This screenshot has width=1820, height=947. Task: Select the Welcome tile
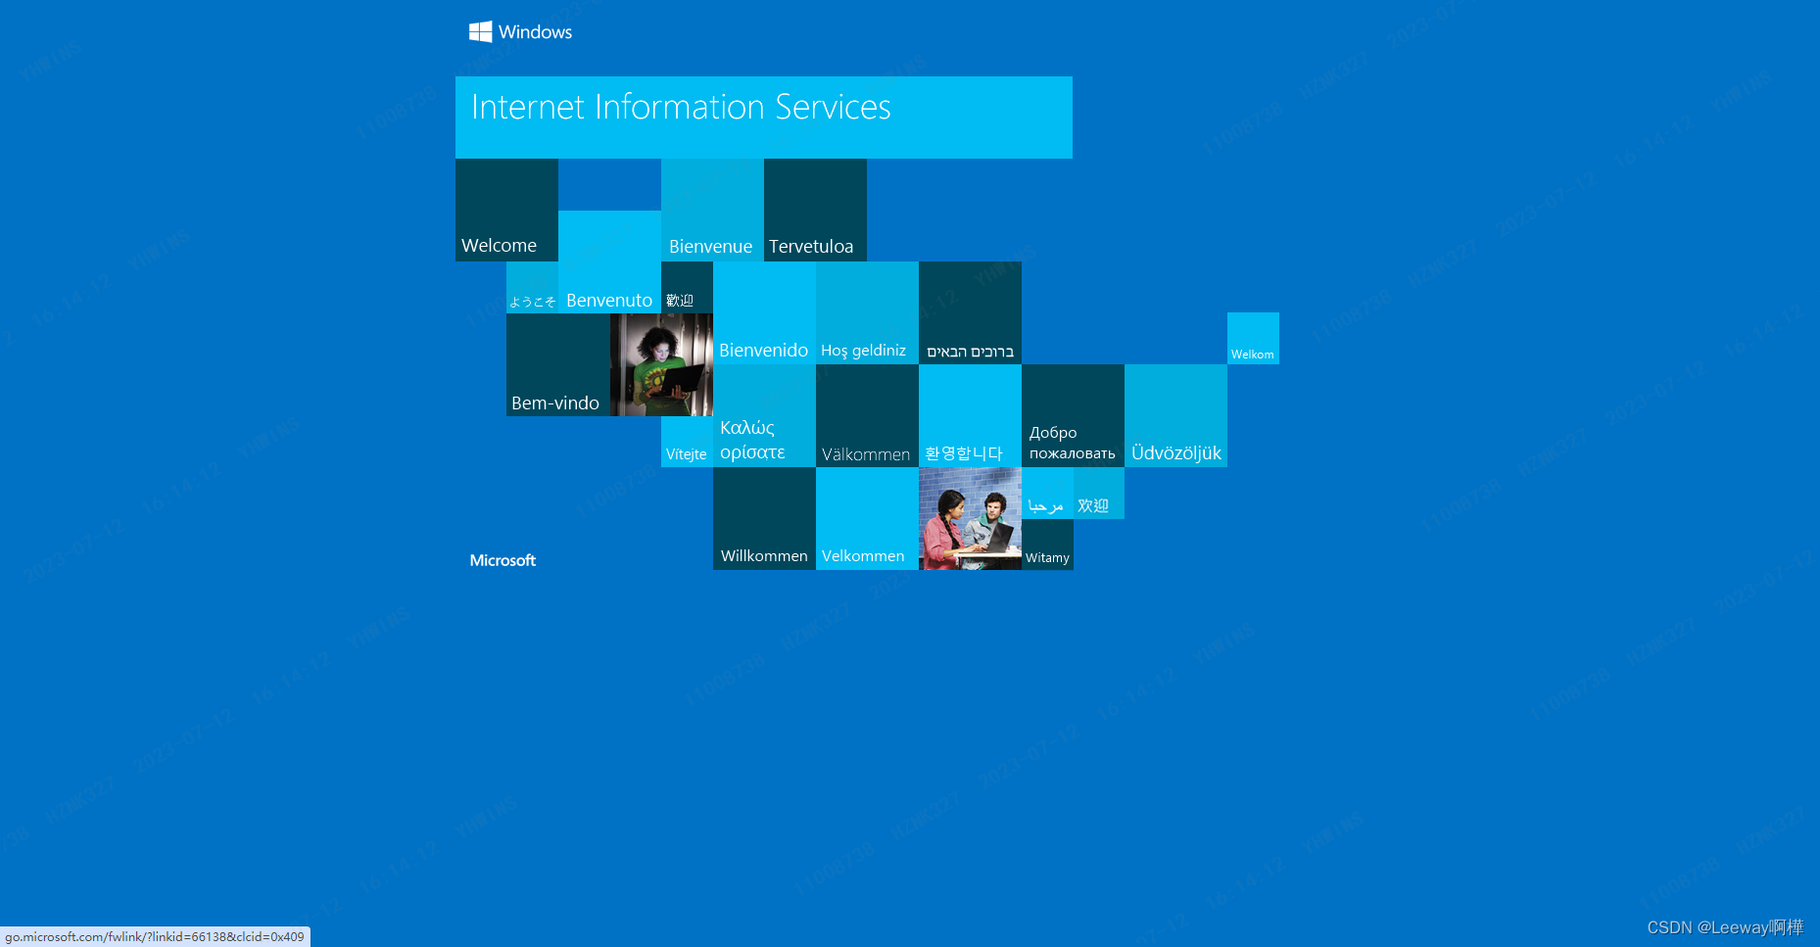(506, 210)
